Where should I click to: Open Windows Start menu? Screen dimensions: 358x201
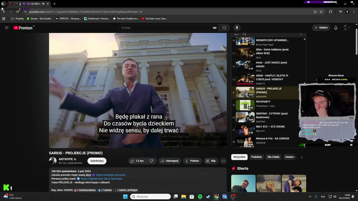[x=125, y=197]
